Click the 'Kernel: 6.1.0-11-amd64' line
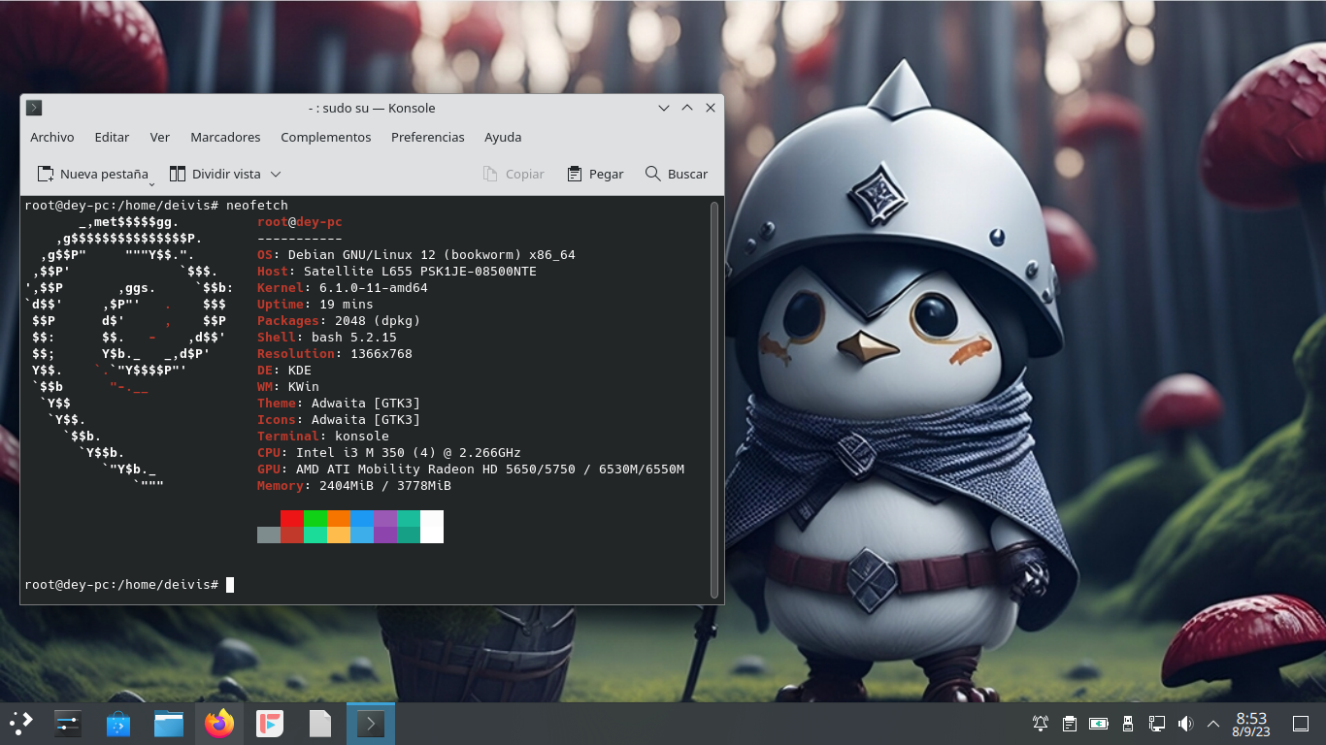The image size is (1326, 745). click(343, 288)
